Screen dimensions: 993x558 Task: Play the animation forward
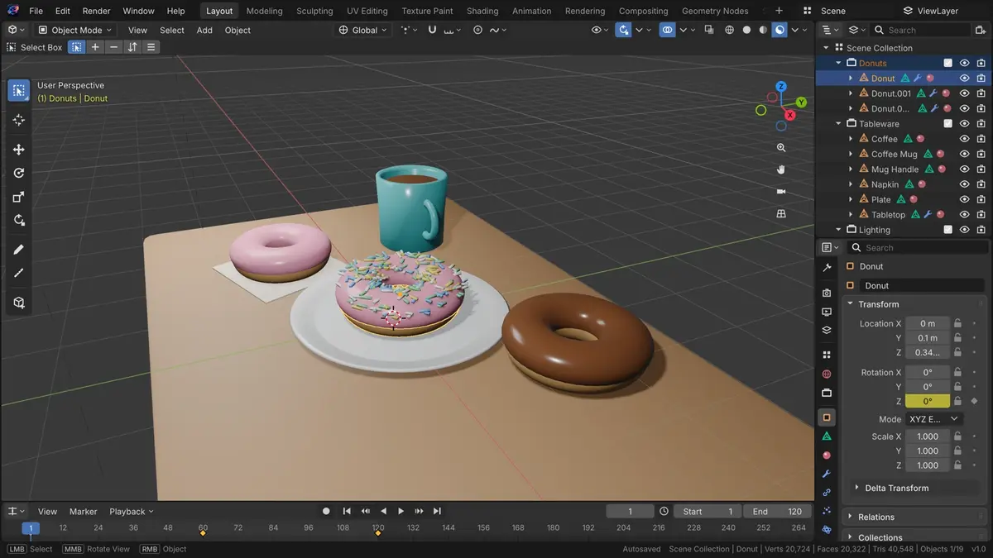(x=401, y=512)
